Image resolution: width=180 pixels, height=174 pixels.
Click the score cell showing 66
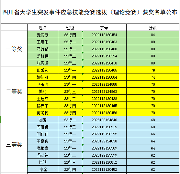pyautogui.click(x=153, y=134)
